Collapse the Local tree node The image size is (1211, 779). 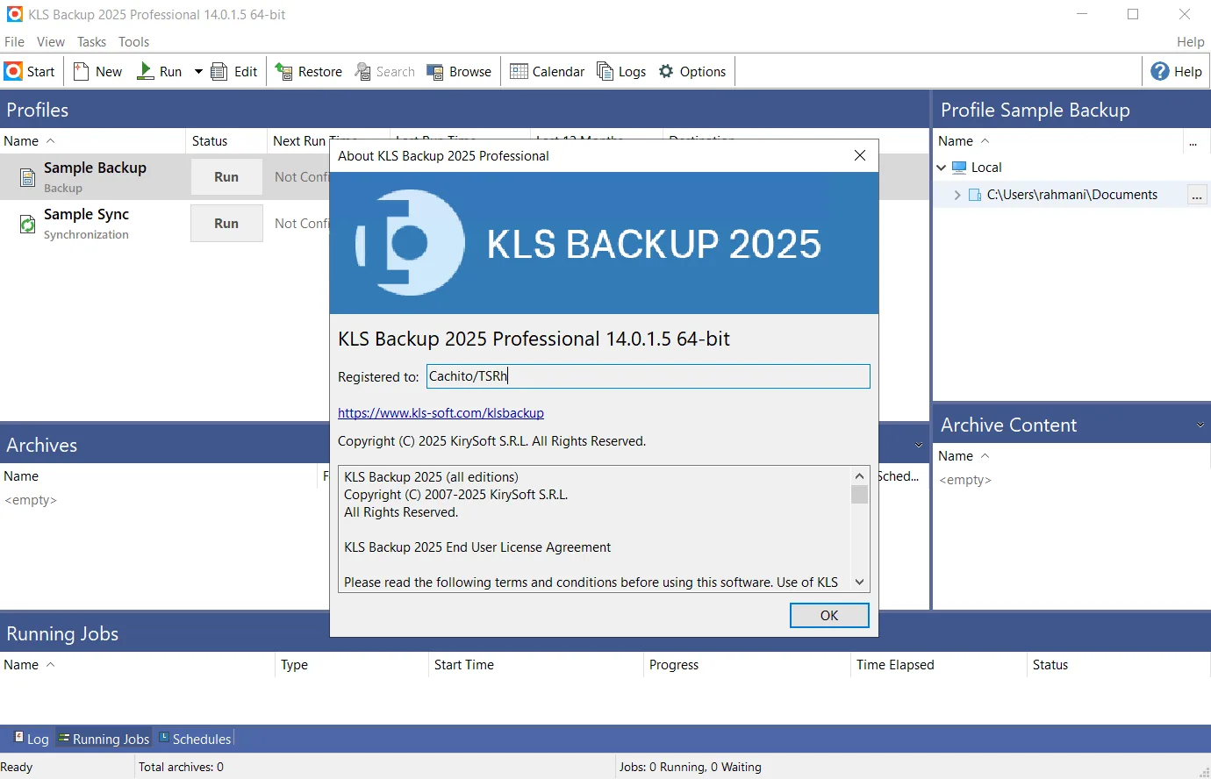942,167
